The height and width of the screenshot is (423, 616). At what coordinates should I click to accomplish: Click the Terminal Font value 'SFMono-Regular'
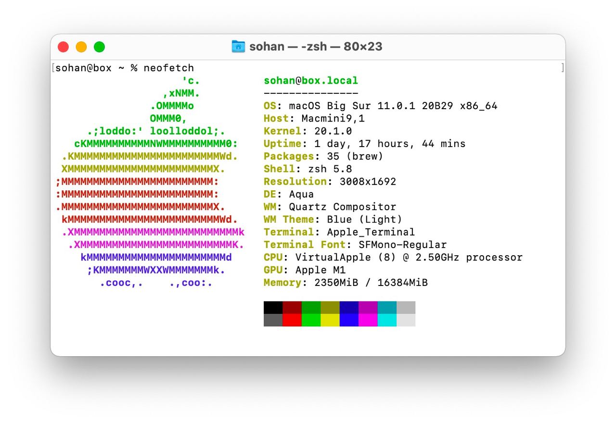click(402, 245)
